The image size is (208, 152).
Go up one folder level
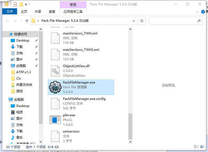[27, 21]
